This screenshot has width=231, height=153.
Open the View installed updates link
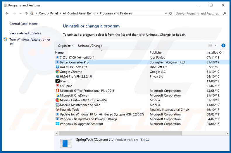[x=25, y=33]
